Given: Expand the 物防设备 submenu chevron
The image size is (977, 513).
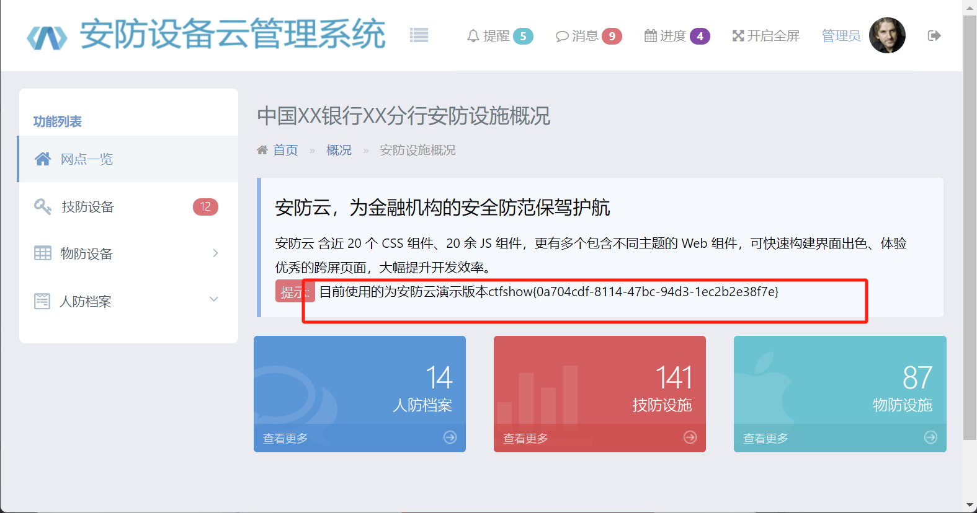Looking at the screenshot, I should coord(215,253).
